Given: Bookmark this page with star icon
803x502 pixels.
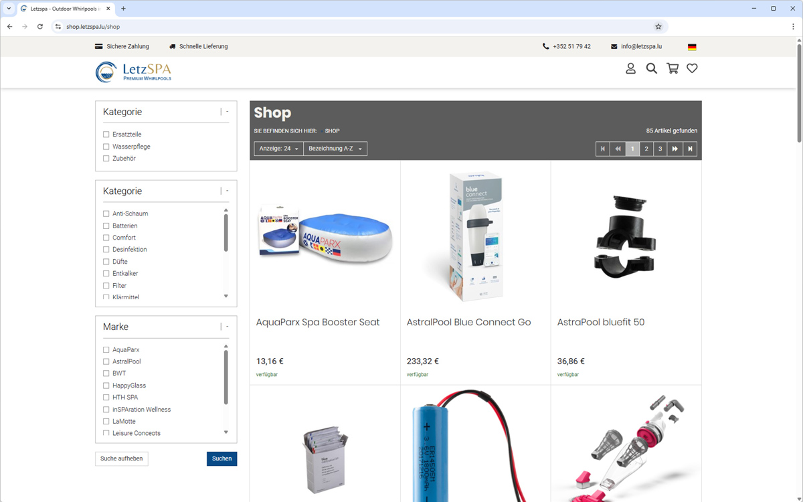Looking at the screenshot, I should [x=658, y=27].
